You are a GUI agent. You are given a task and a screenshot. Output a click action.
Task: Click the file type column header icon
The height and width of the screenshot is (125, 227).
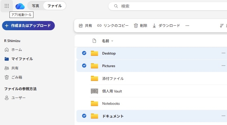(94, 41)
